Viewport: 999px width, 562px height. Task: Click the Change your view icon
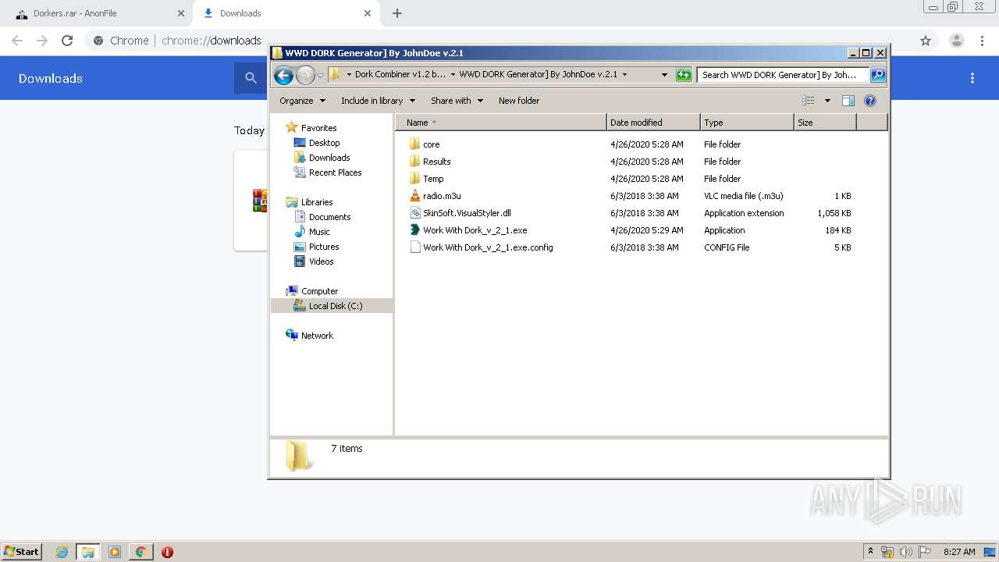pos(809,101)
